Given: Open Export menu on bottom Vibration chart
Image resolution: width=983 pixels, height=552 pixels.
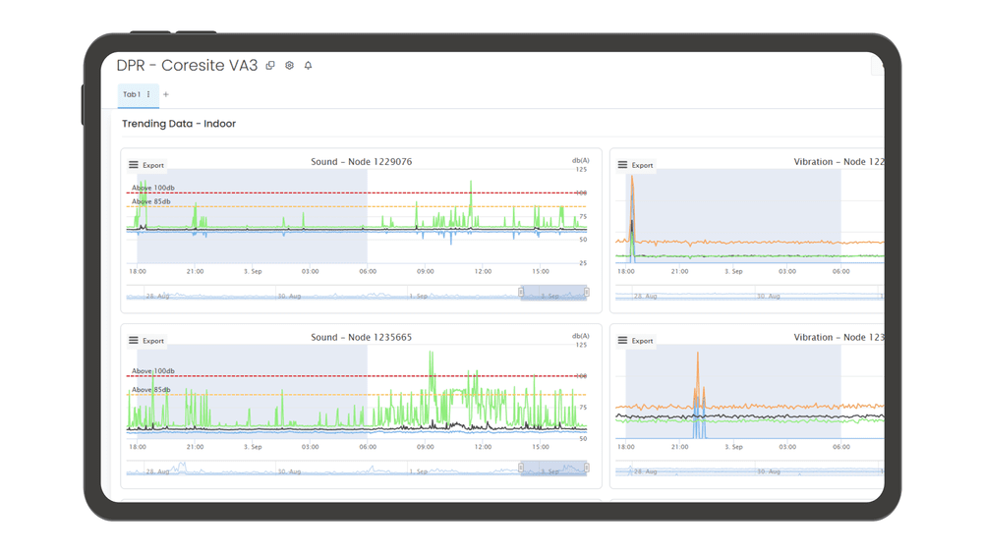Looking at the screenshot, I should 636,340.
